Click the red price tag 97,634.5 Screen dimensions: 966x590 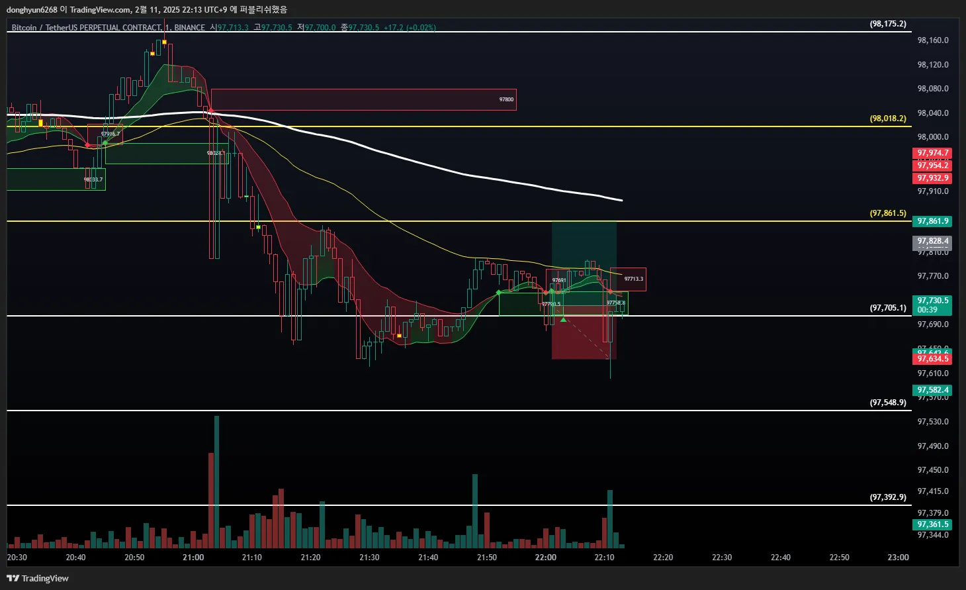pyautogui.click(x=932, y=359)
